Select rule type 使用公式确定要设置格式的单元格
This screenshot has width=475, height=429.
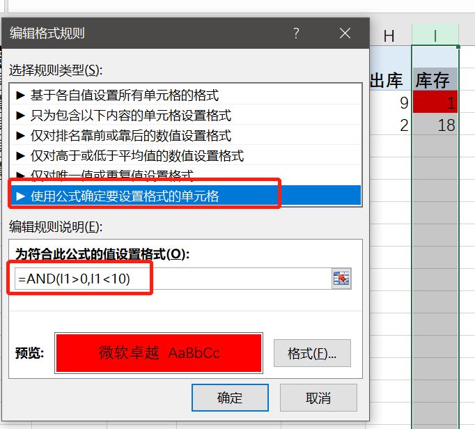point(186,196)
